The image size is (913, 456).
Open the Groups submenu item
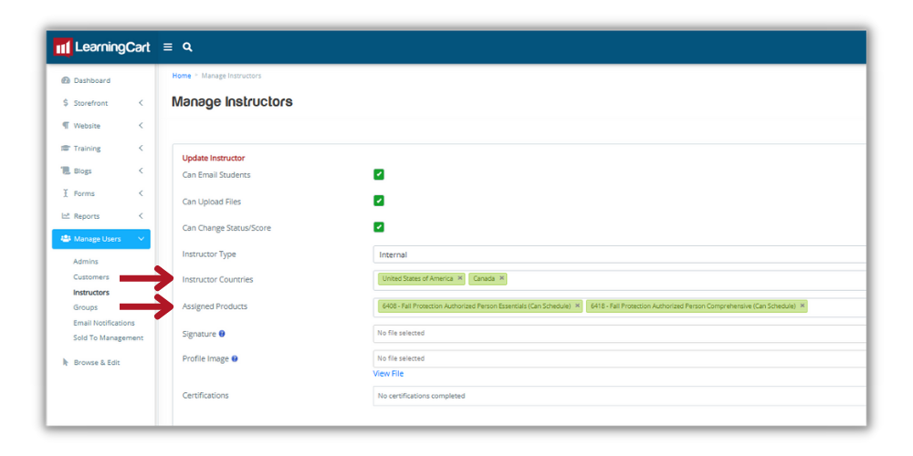click(x=85, y=307)
